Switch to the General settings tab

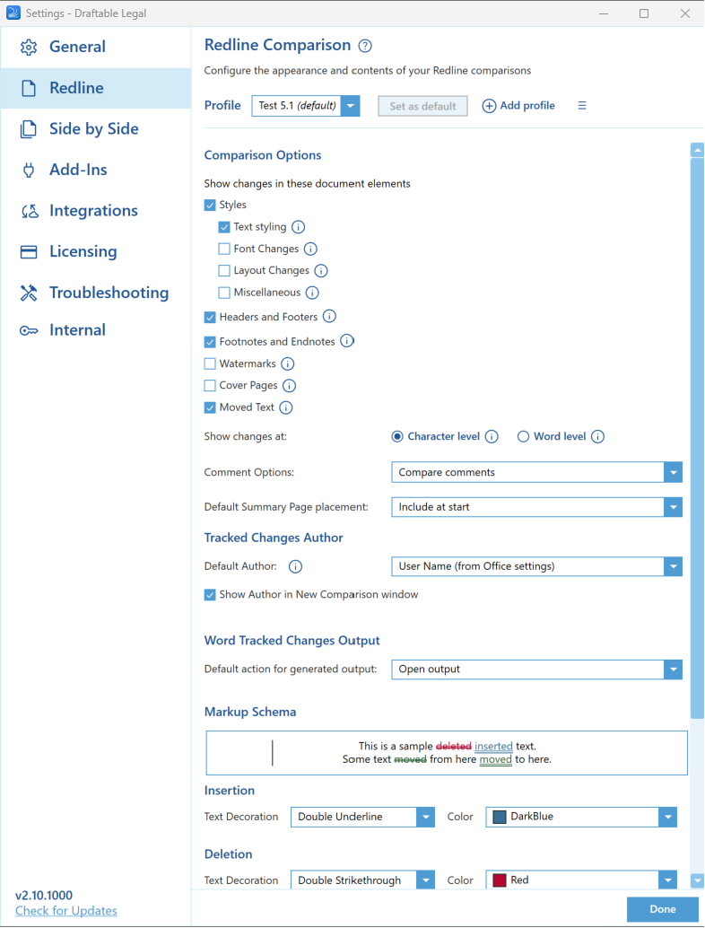pos(96,48)
